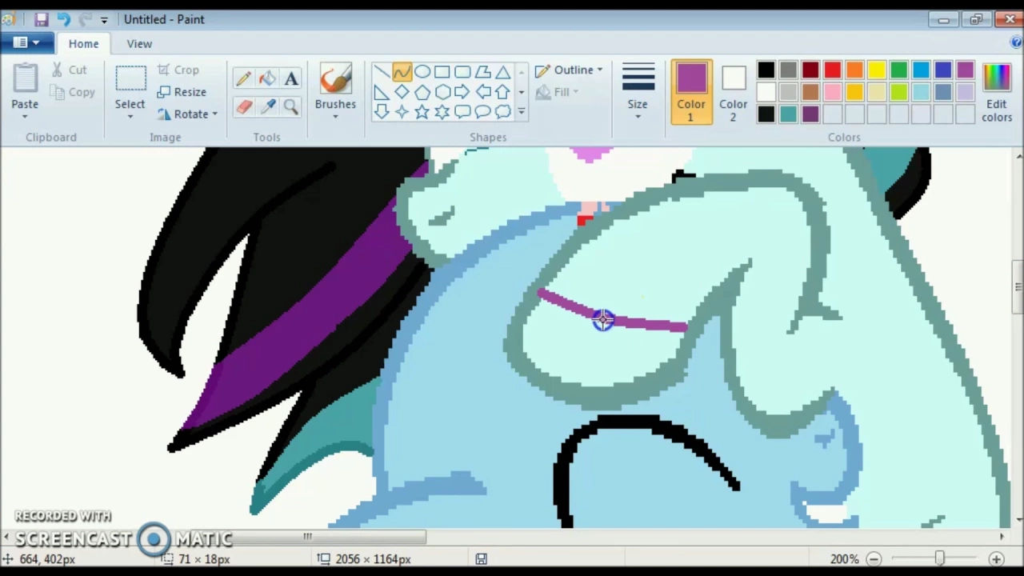Viewport: 1024px width, 576px height.
Task: Choose the Polygon shape
Action: point(482,72)
